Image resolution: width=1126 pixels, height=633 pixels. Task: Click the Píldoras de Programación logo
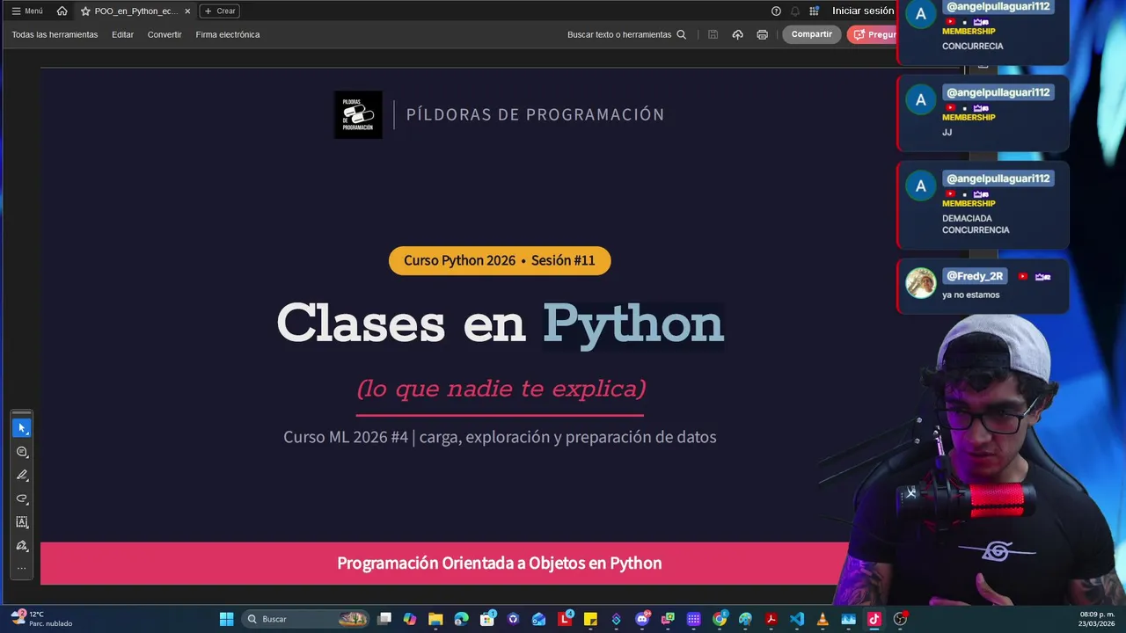(x=358, y=114)
